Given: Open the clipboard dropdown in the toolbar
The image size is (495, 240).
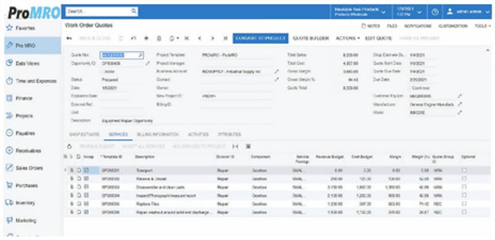Looking at the screenshot, I should (x=174, y=38).
